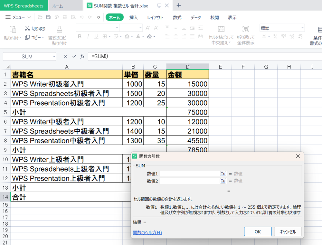Viewport: 322px width, 245px height.
Task: Click the new tab plus icon
Action: 179,5
